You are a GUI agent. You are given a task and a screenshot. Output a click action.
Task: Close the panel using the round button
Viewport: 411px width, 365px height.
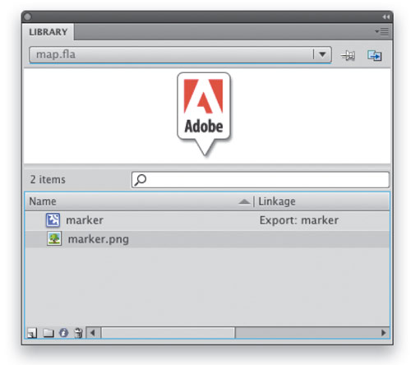point(27,17)
